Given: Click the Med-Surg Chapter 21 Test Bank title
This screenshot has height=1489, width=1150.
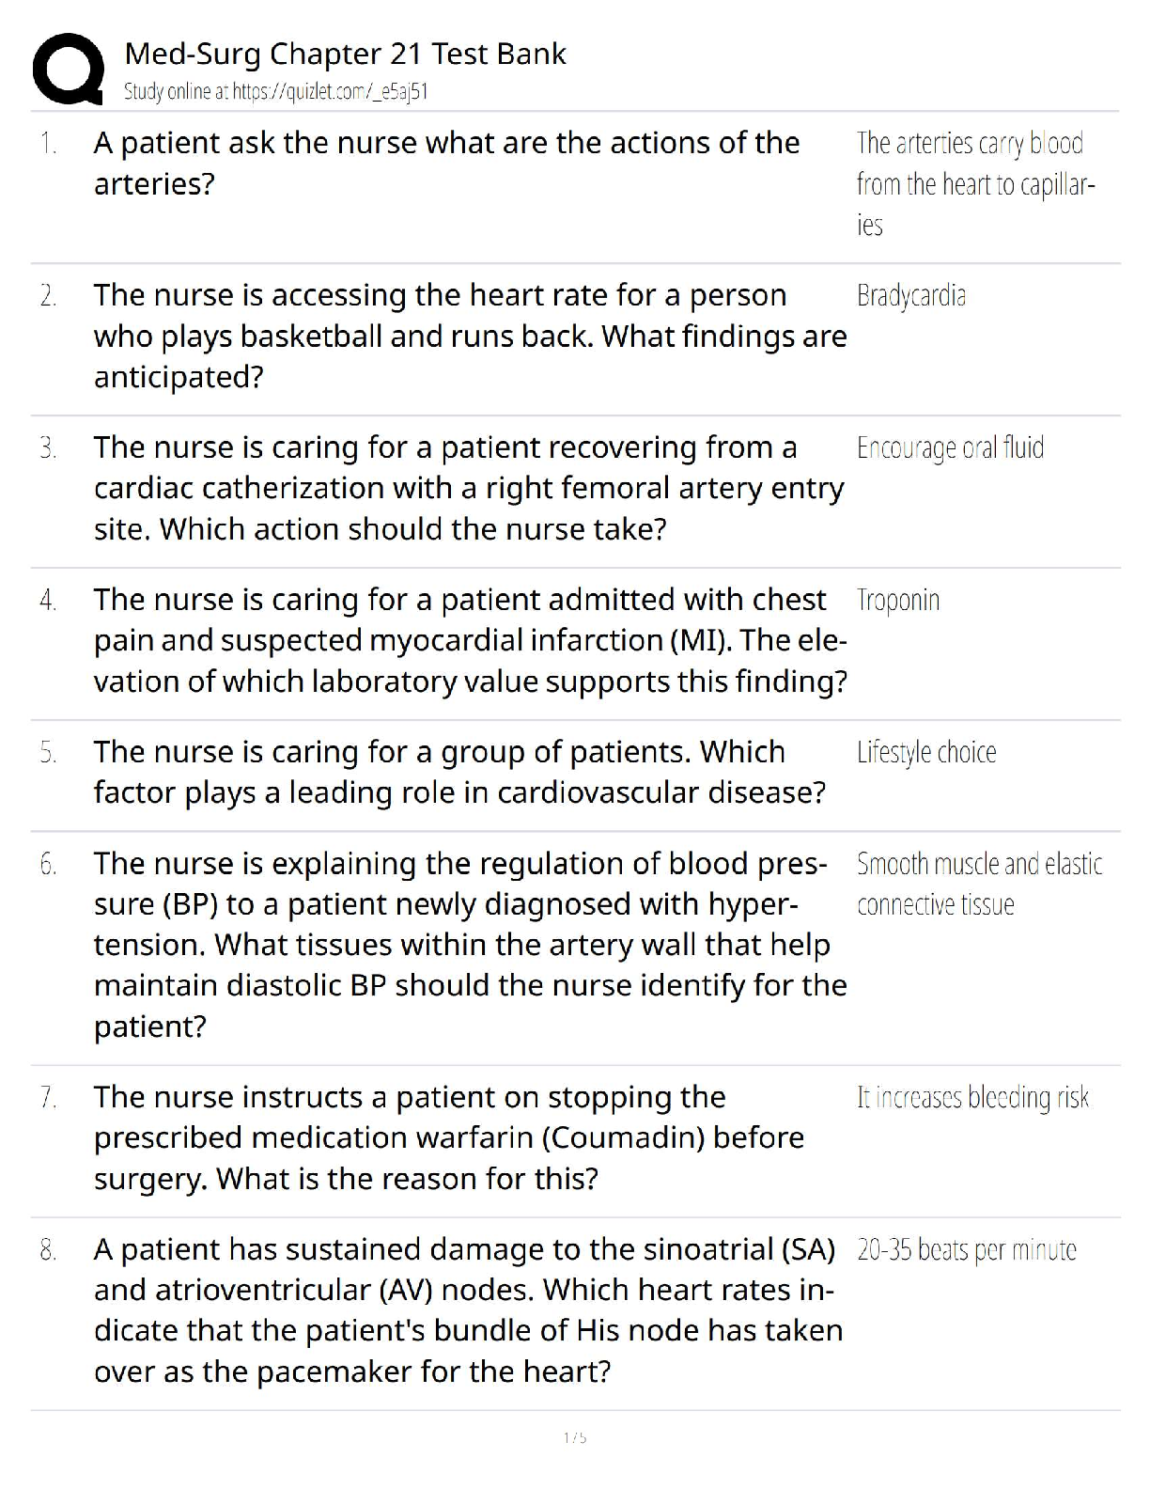Looking at the screenshot, I should [x=345, y=55].
